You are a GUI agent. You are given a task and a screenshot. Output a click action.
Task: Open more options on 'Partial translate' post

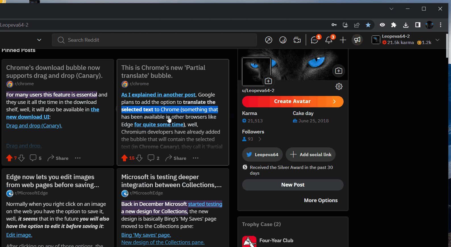pyautogui.click(x=196, y=158)
